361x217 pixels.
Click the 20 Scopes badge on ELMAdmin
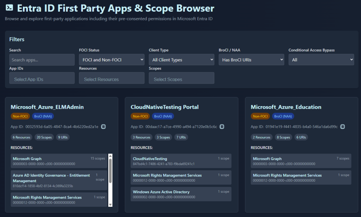point(44,137)
